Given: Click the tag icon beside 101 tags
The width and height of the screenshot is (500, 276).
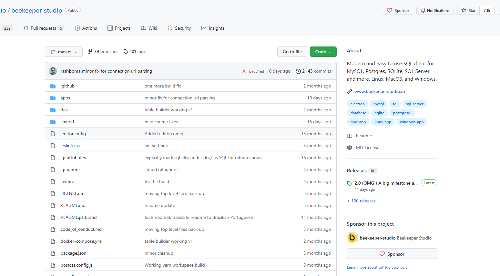Looking at the screenshot, I should pyautogui.click(x=126, y=52).
